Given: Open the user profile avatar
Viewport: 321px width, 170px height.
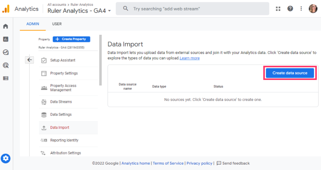Looking at the screenshot, I should click(x=313, y=8).
